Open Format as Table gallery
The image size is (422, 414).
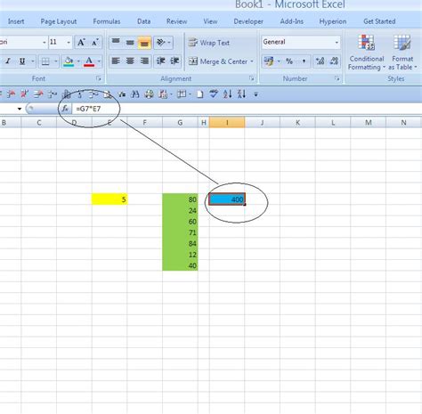[402, 53]
